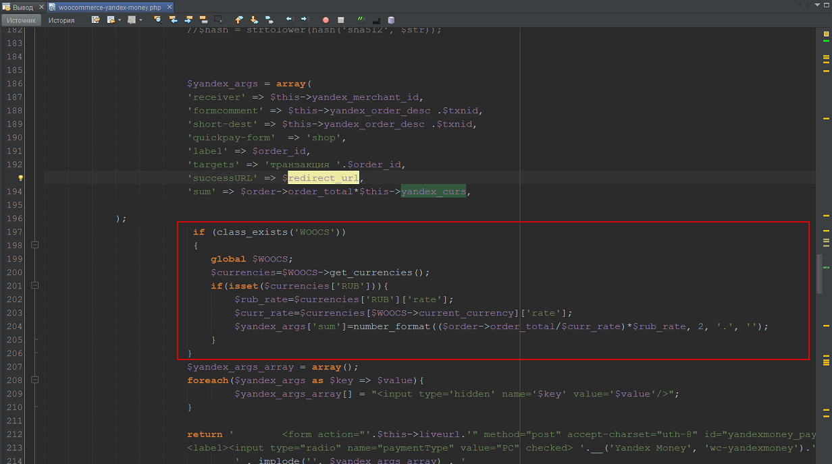Image resolution: width=832 pixels, height=464 pixels.
Task: Click line number 186 in the gutter
Action: pyautogui.click(x=14, y=84)
